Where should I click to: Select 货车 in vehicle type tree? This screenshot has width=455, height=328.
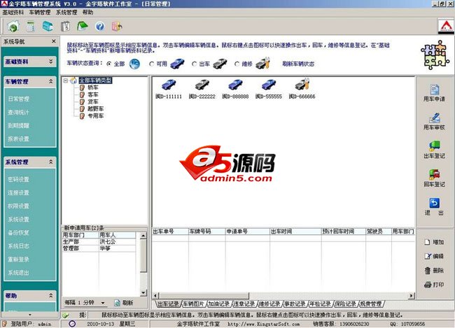[93, 102]
